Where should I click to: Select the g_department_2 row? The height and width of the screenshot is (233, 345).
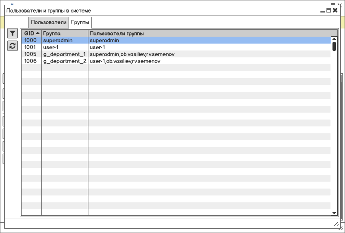176,61
